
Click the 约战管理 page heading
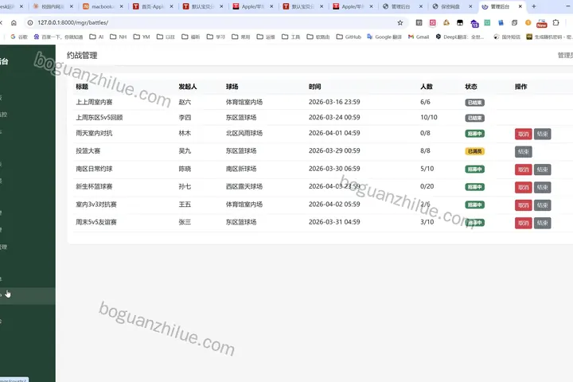(x=82, y=56)
